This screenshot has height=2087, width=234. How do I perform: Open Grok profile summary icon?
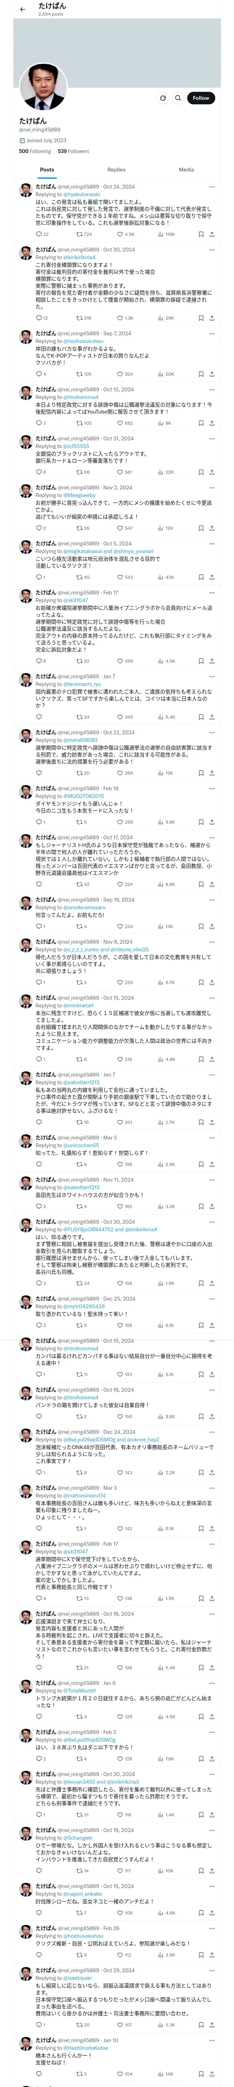163,98
